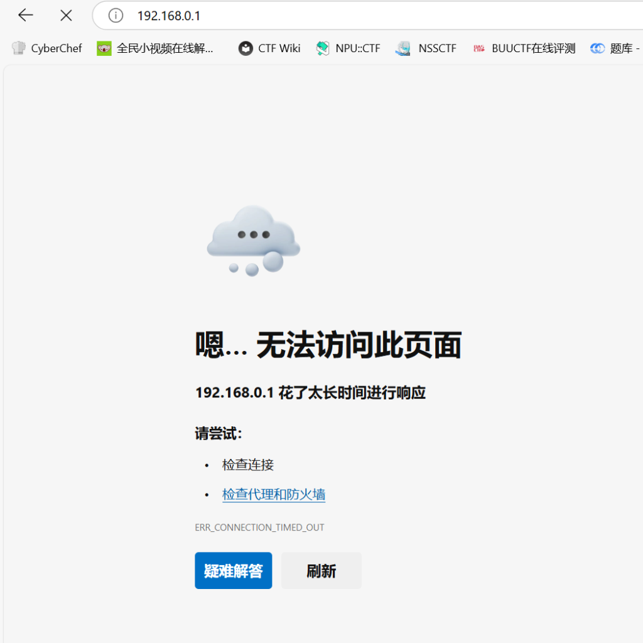
Task: Open the NSSCTF bookmark label
Action: click(437, 48)
